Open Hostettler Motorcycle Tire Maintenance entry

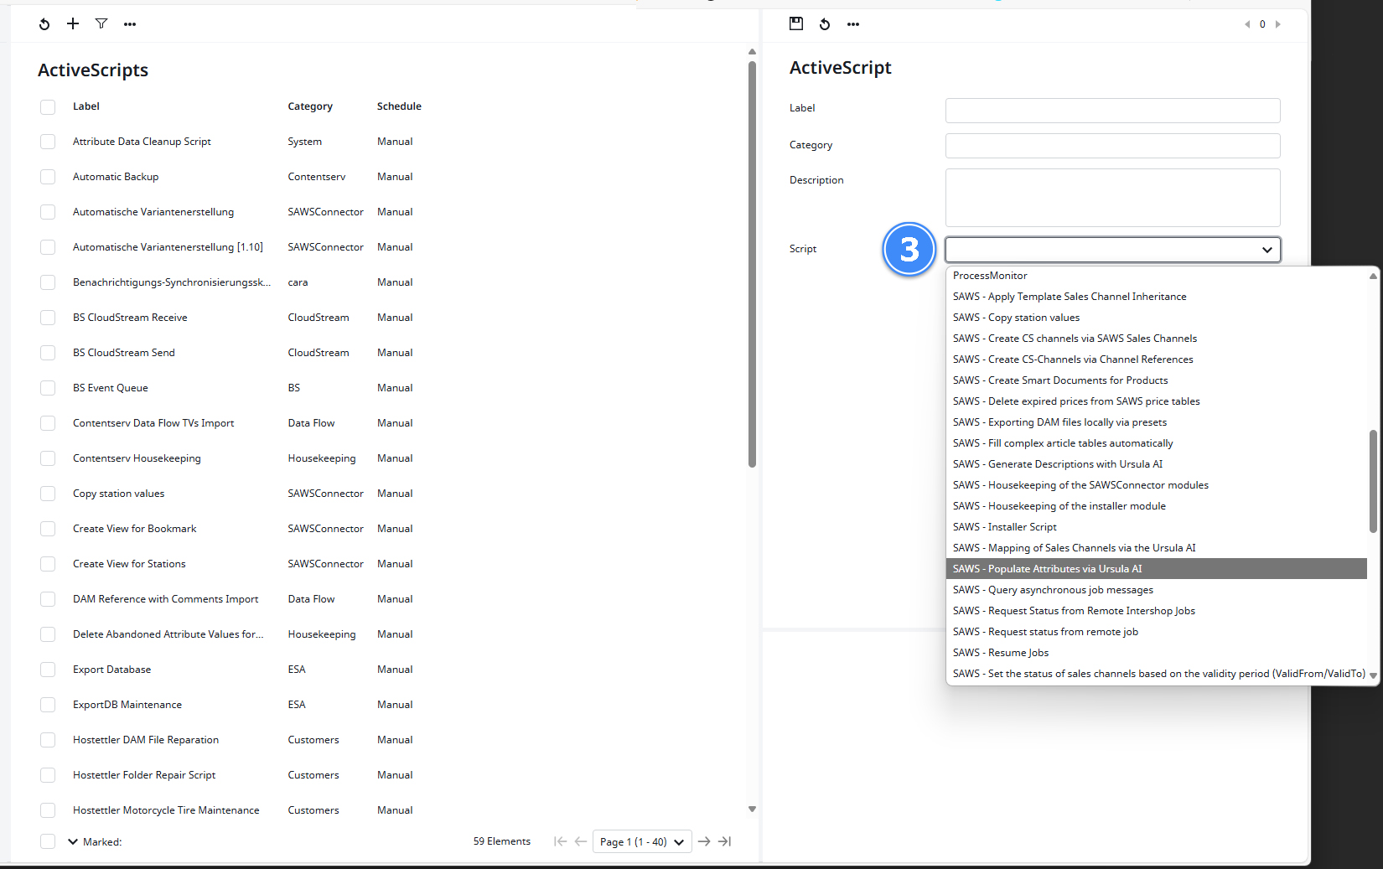coord(166,810)
